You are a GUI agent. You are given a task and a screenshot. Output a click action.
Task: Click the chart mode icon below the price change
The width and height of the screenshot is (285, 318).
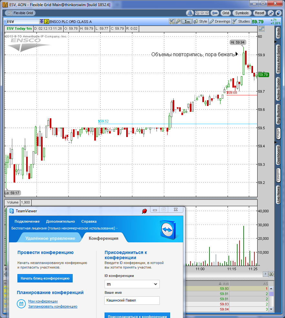tap(261, 28)
